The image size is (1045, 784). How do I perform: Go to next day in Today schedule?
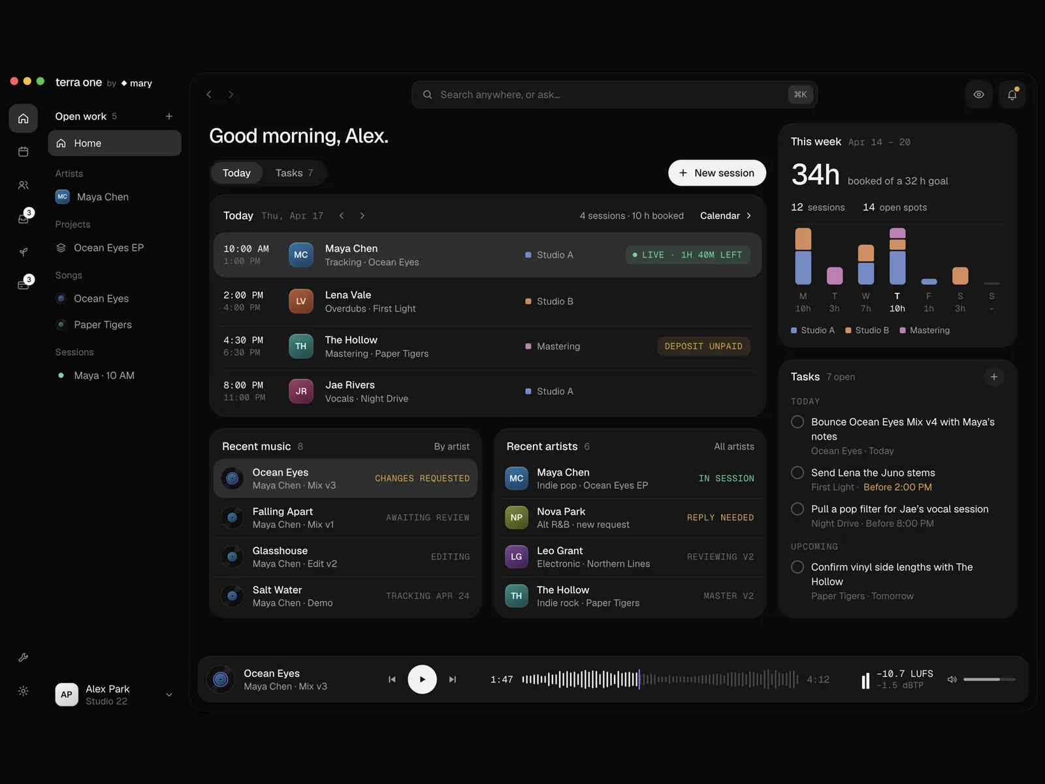tap(362, 216)
